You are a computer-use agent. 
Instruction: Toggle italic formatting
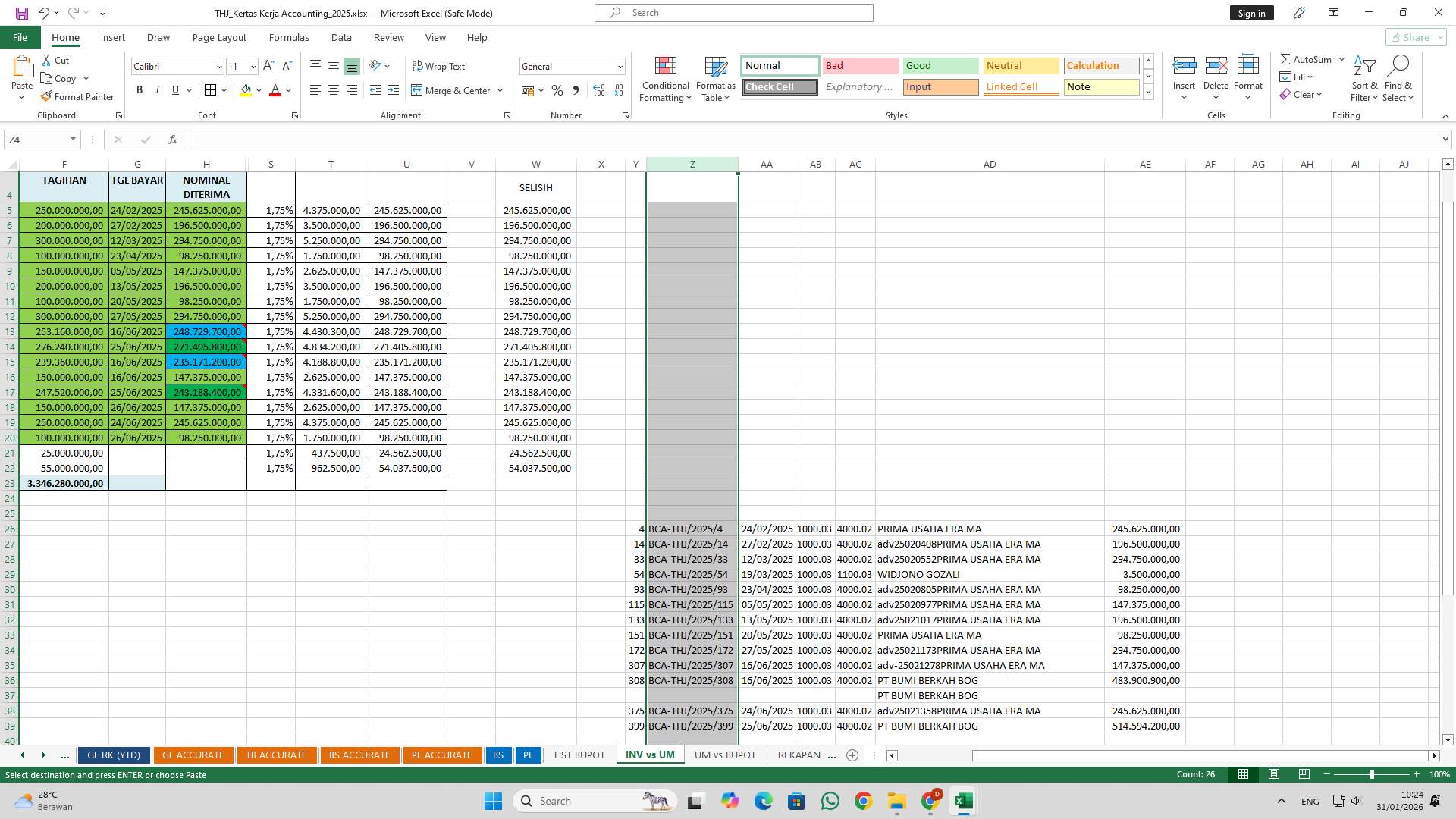pyautogui.click(x=158, y=89)
